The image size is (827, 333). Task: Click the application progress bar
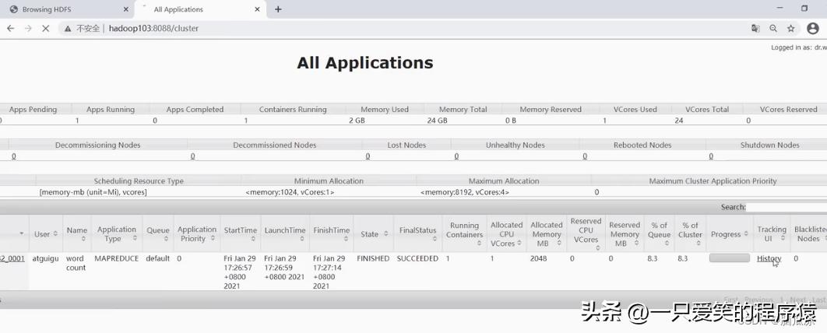pos(729,258)
